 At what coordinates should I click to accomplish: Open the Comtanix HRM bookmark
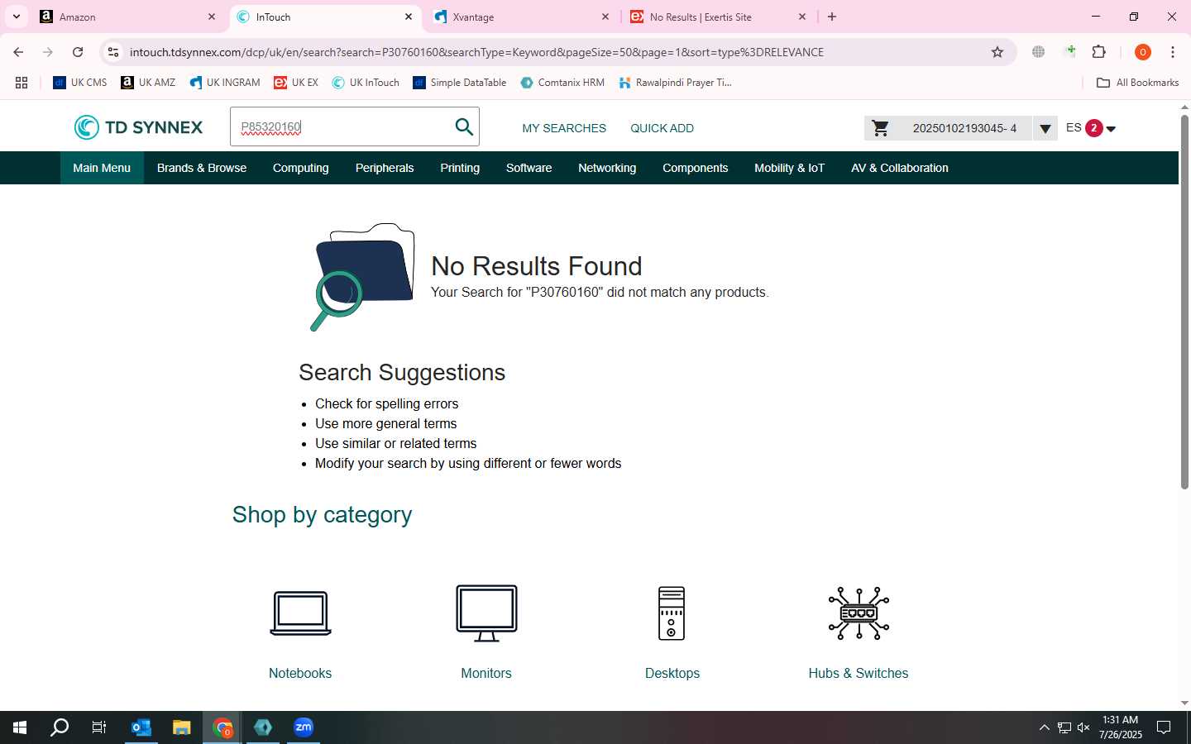pyautogui.click(x=562, y=83)
